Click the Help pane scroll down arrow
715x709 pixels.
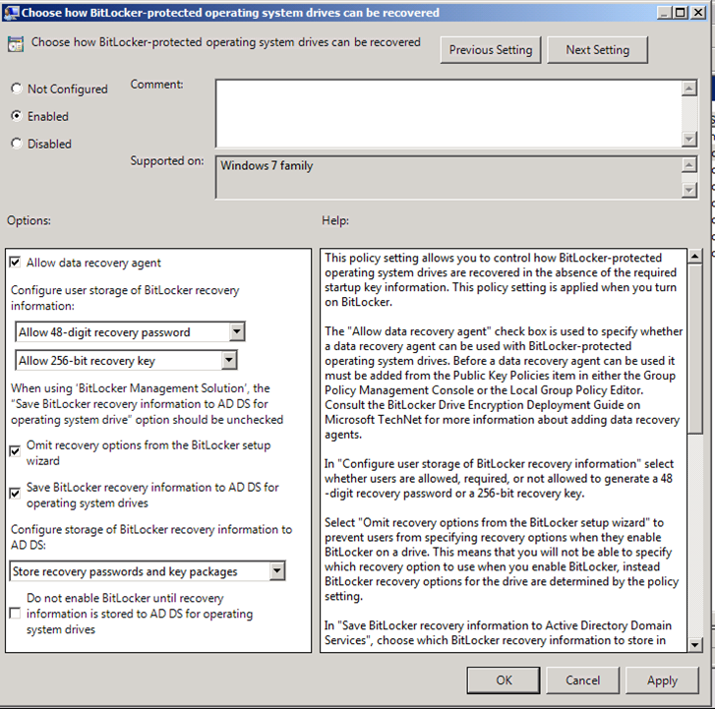694,644
